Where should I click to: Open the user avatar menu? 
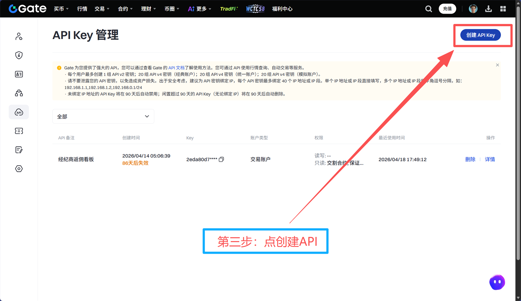pyautogui.click(x=473, y=9)
